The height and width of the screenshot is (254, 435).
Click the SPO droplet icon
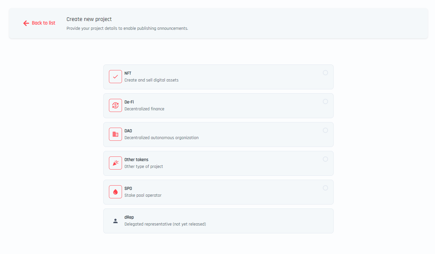[x=115, y=191]
